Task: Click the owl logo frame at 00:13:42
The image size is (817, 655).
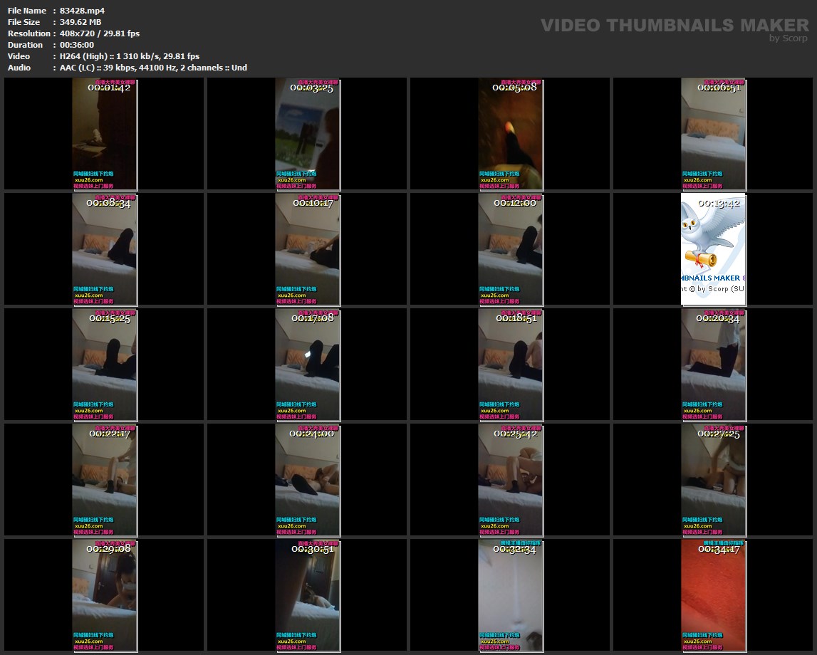Action: (x=713, y=249)
